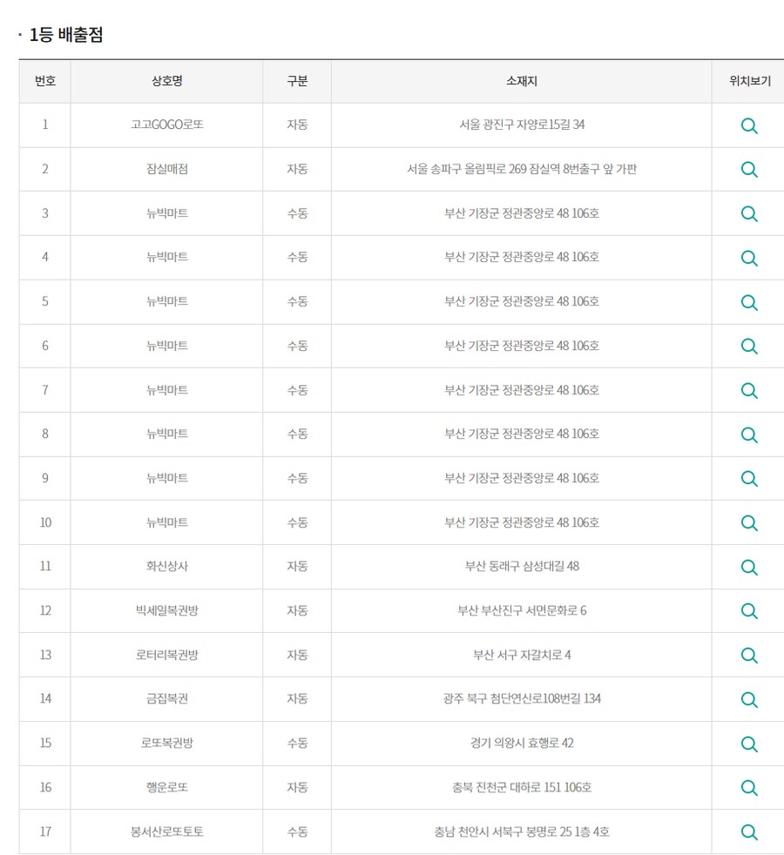View location of 봉서산로또토토 store

pos(749,832)
